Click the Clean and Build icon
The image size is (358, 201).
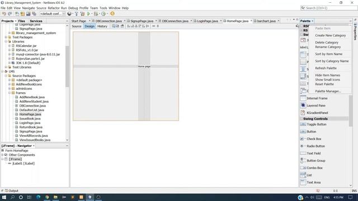click(82, 13)
